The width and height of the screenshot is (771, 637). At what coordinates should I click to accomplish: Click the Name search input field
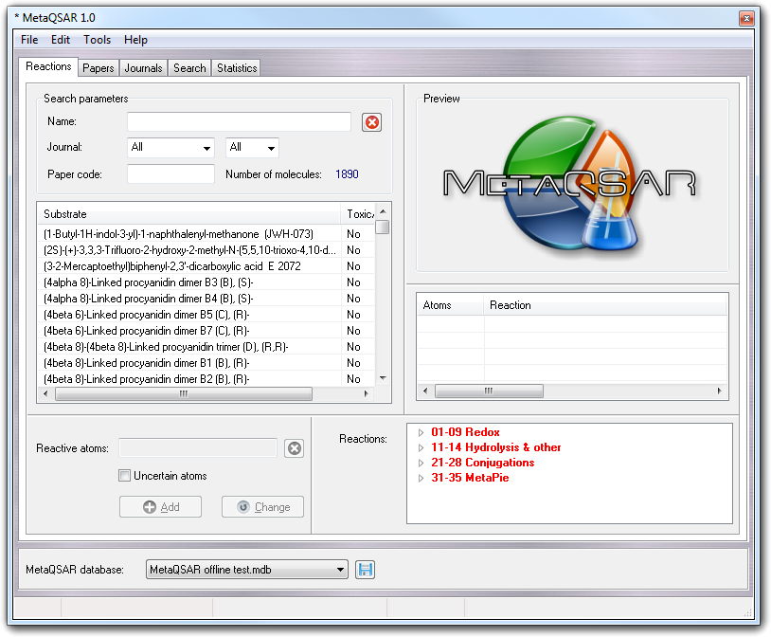pos(239,122)
